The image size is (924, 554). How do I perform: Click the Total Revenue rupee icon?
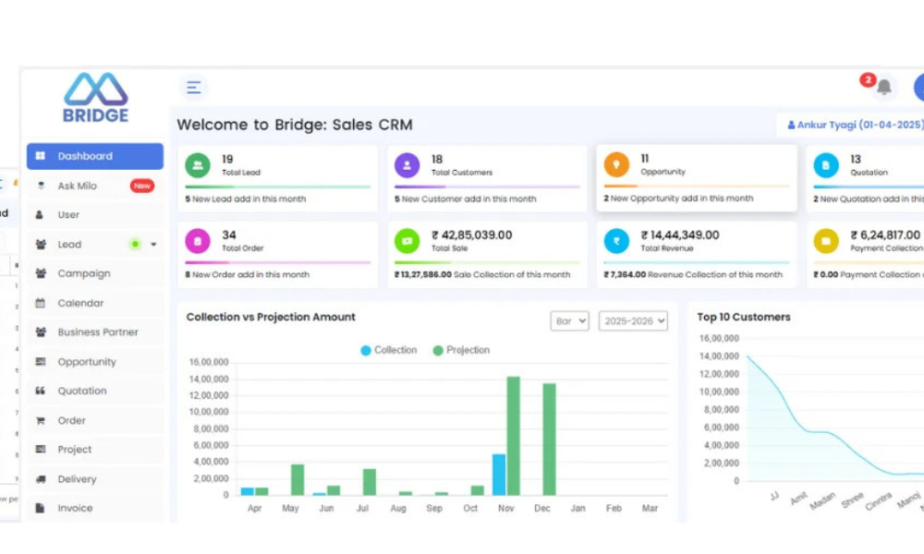[x=616, y=242]
